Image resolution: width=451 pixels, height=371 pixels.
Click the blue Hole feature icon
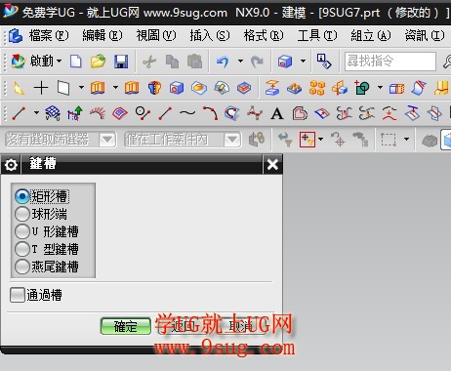[x=177, y=88]
